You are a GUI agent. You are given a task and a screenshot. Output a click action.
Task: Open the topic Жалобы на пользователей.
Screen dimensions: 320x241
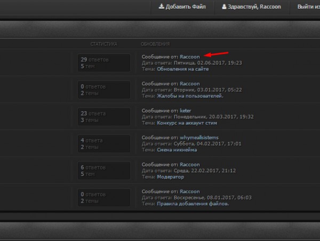190,96
